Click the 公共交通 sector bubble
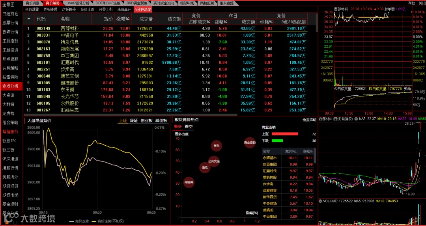This screenshot has height=226, width=426. point(214,161)
